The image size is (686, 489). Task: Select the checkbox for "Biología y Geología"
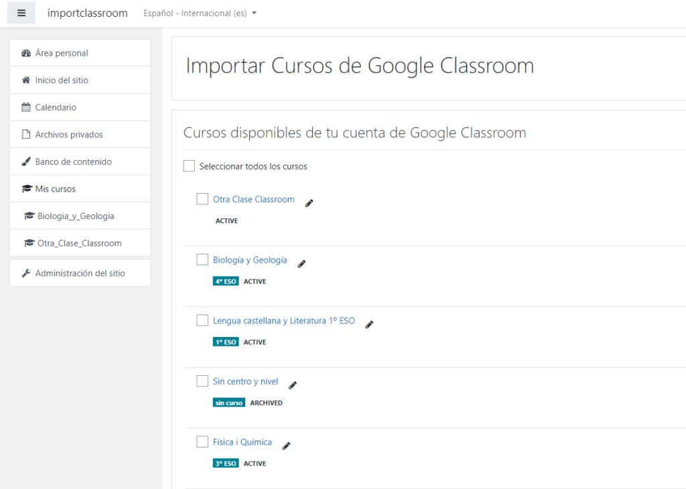click(x=202, y=259)
